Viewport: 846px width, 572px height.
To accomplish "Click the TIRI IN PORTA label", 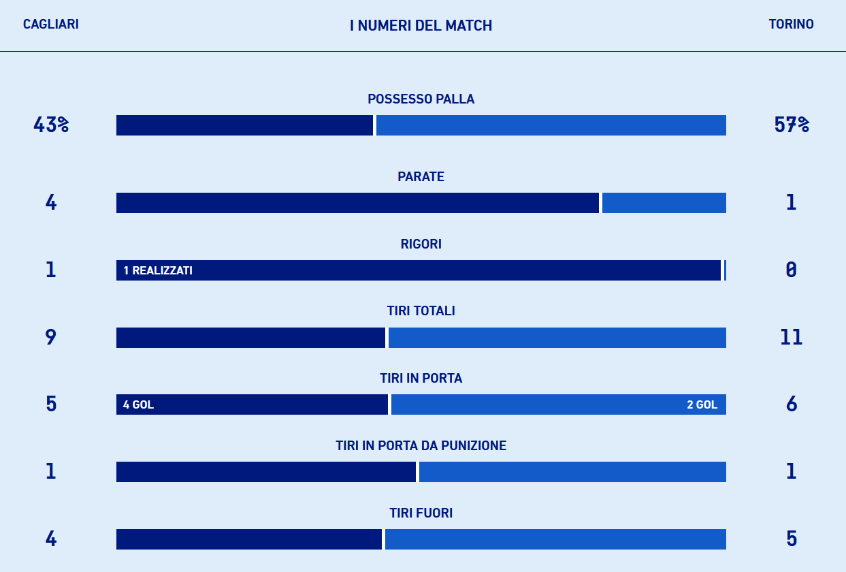I will tap(421, 379).
